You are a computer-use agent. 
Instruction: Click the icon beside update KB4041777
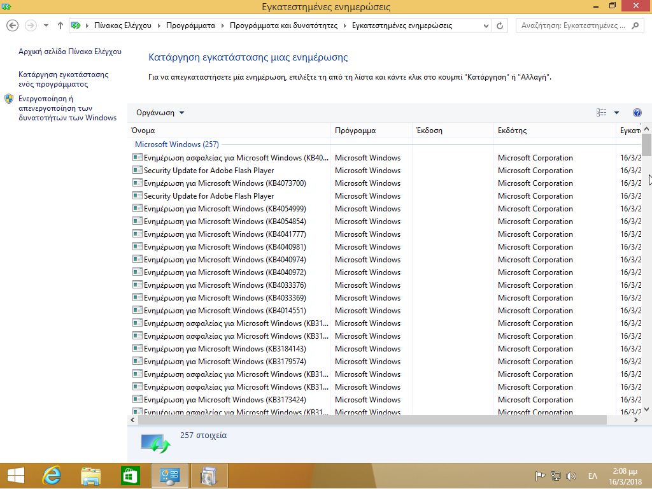tap(138, 233)
